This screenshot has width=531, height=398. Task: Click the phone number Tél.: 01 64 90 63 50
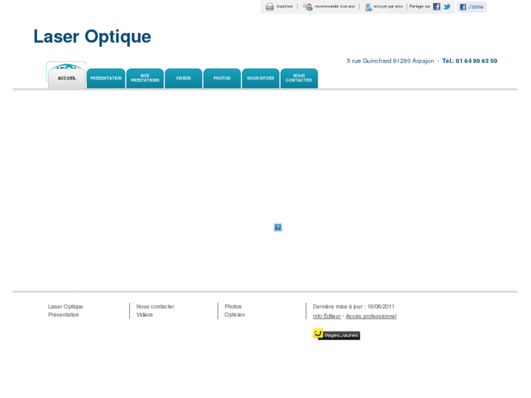click(x=470, y=61)
